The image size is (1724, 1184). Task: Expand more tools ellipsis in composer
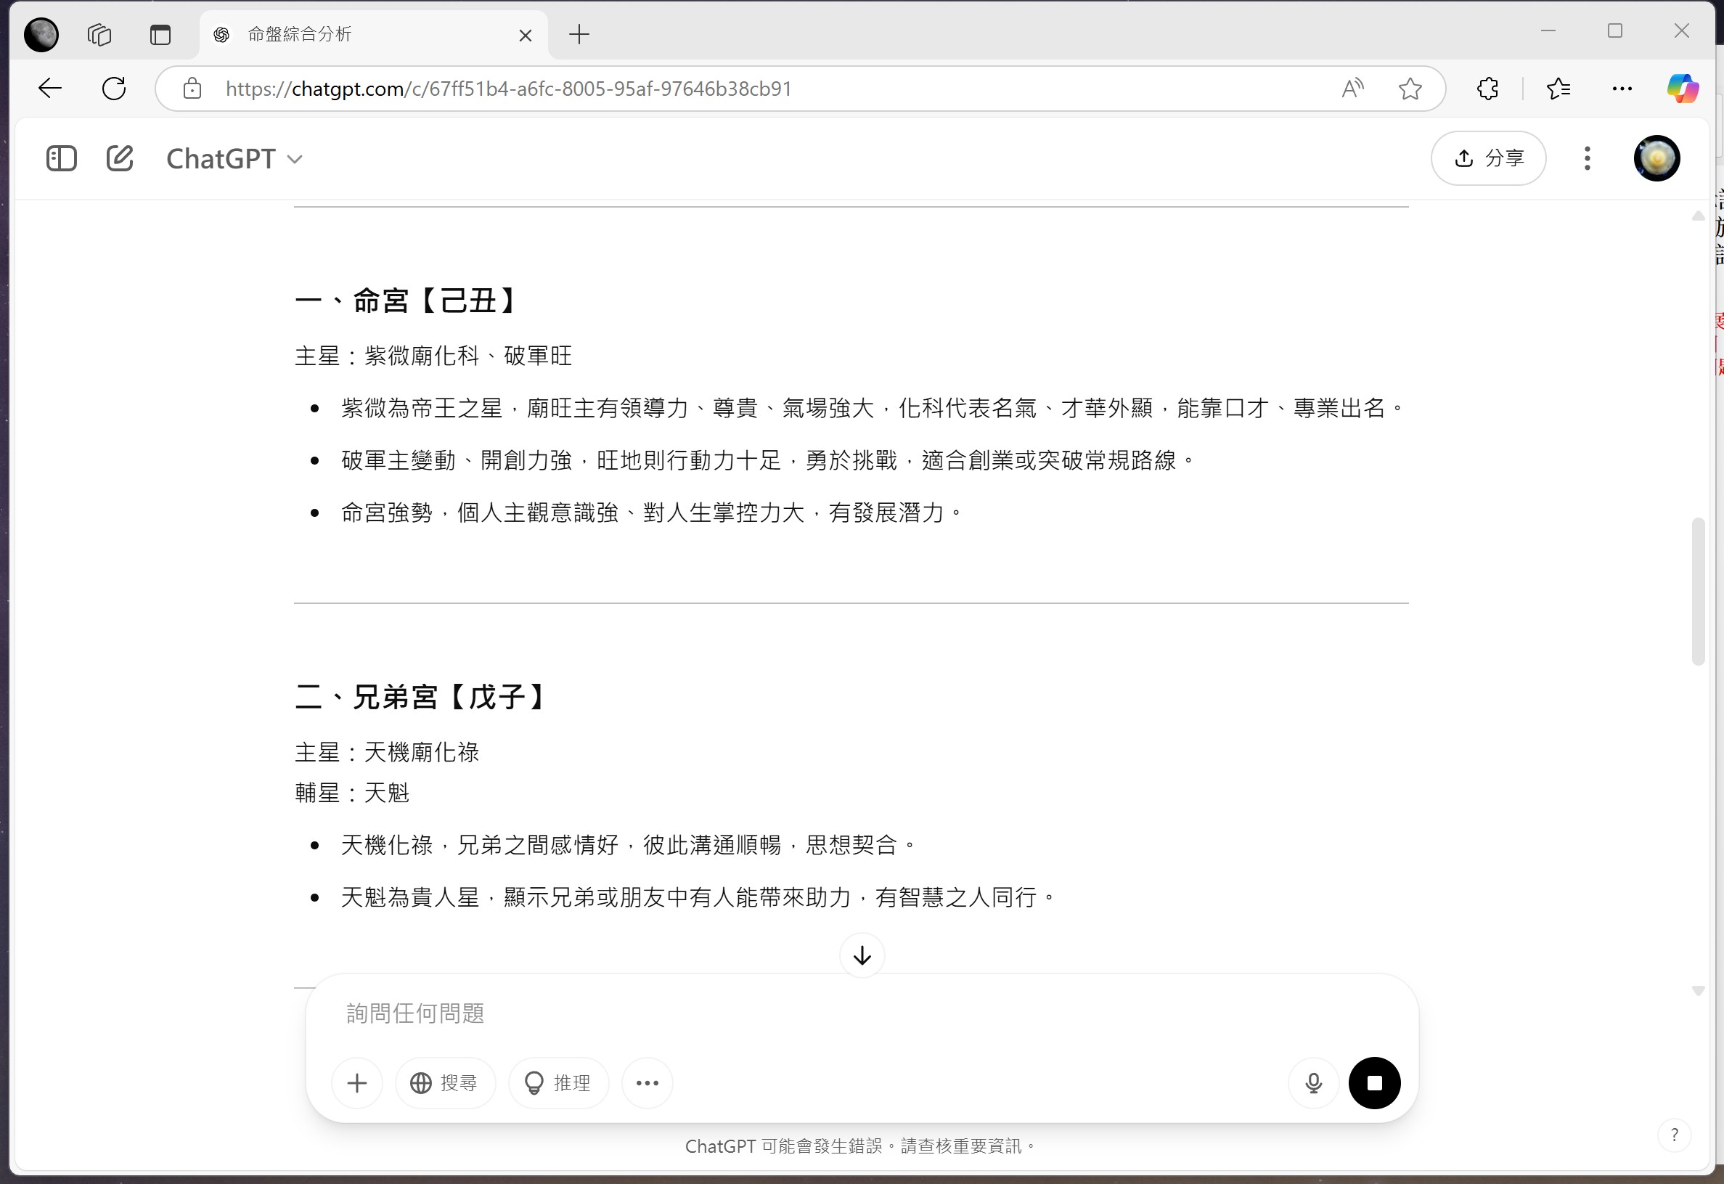[647, 1083]
